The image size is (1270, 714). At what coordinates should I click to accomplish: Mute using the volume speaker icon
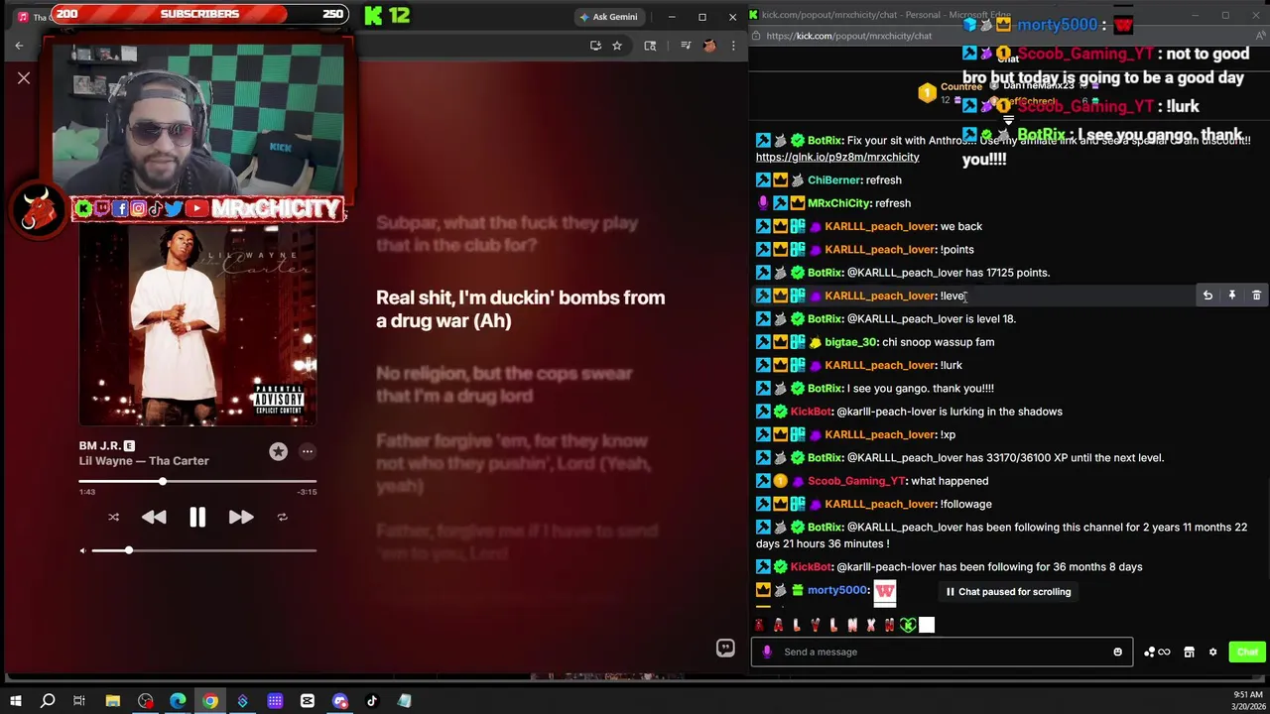click(x=82, y=550)
